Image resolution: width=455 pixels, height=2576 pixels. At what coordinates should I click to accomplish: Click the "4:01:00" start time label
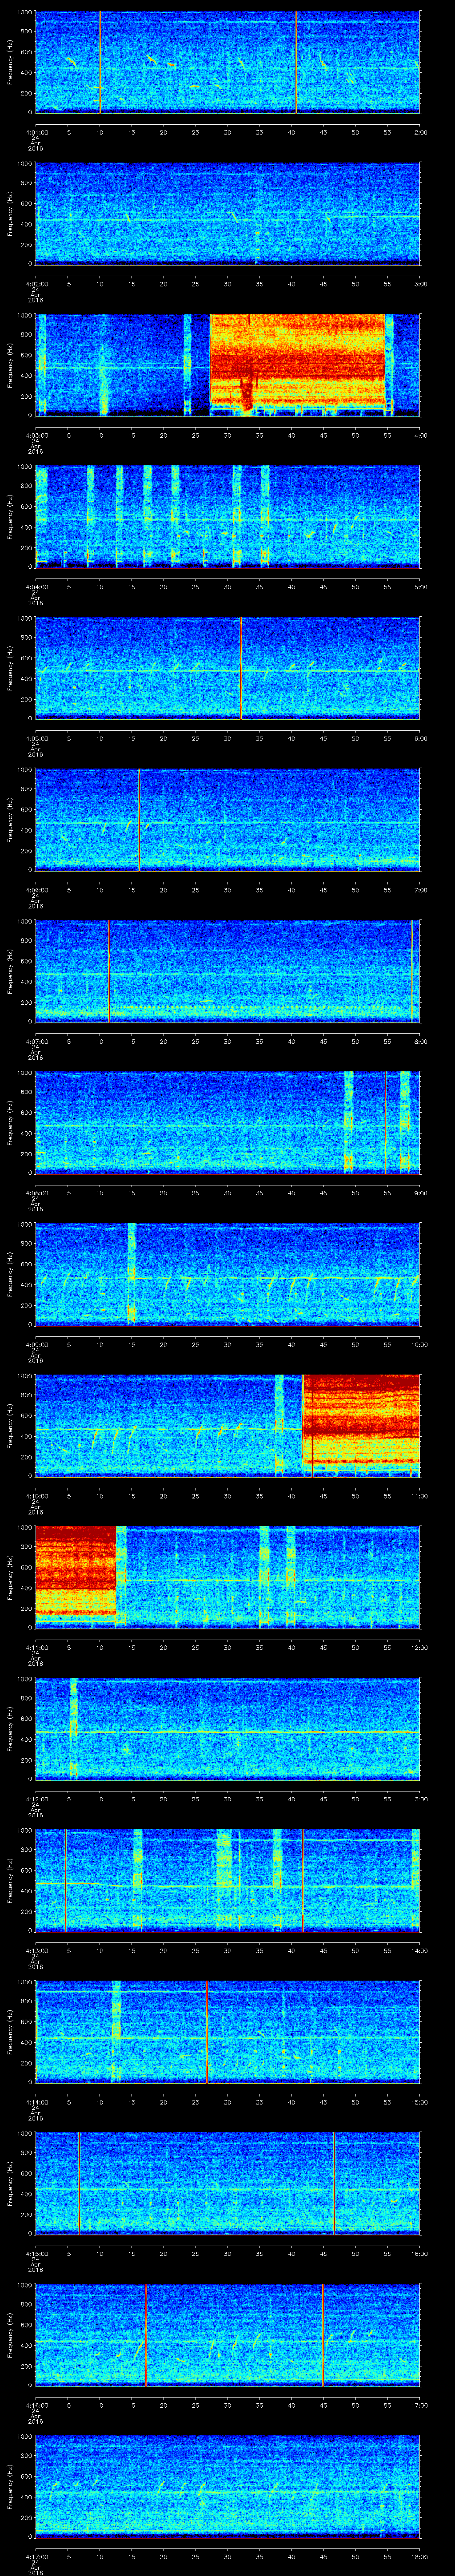point(36,132)
